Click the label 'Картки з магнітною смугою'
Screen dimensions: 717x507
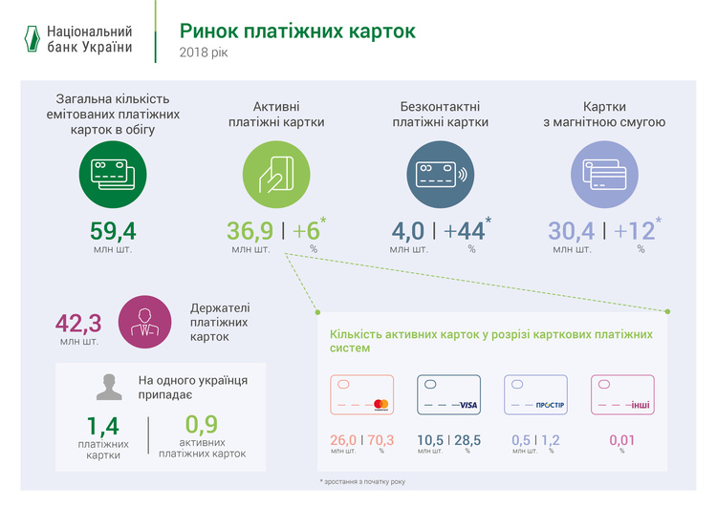coord(604,115)
